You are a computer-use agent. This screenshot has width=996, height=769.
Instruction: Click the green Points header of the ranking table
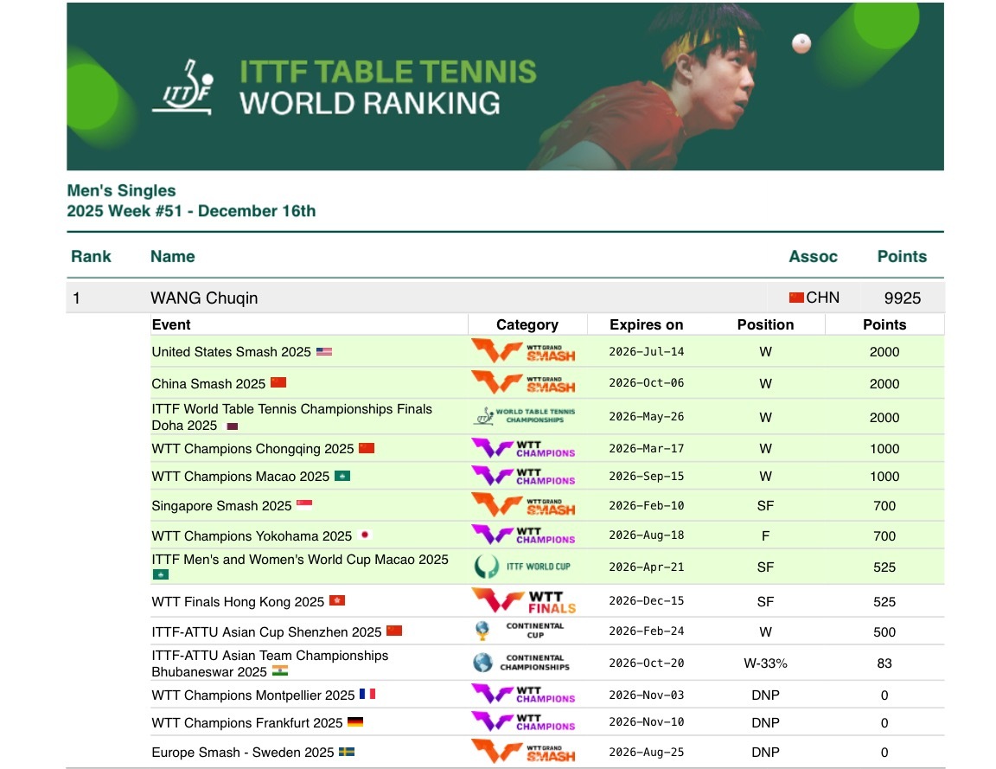(x=902, y=257)
